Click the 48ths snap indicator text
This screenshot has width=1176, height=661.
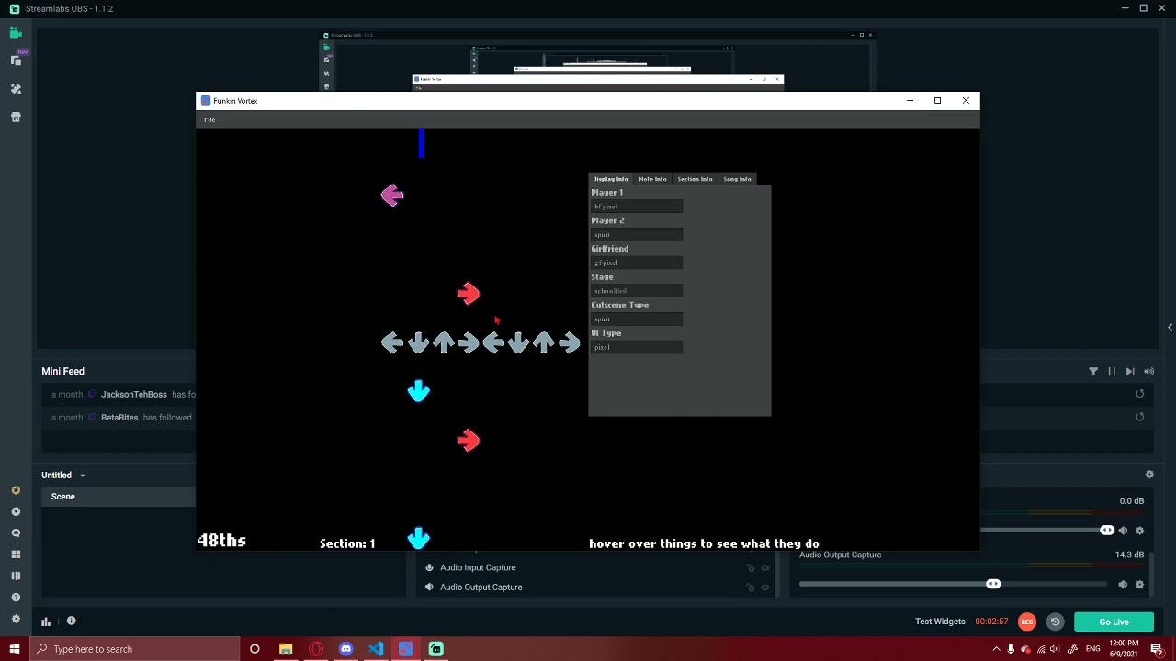coord(221,541)
